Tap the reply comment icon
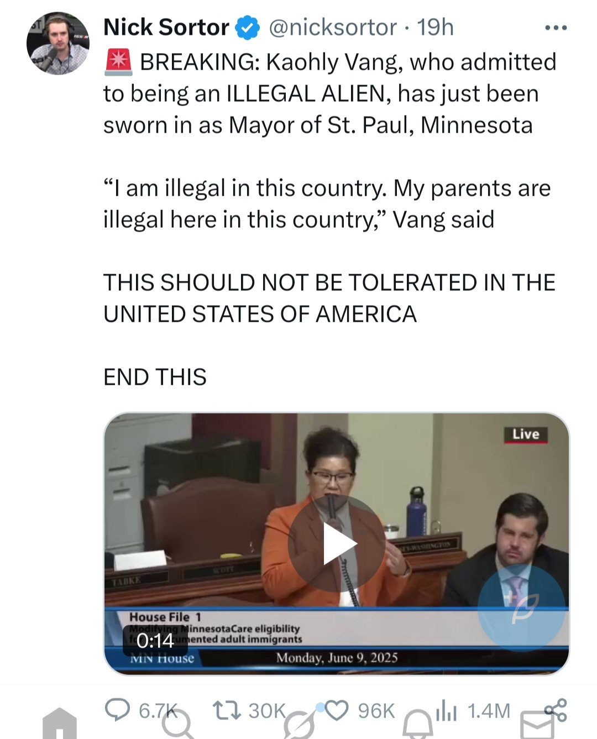This screenshot has width=597, height=739. (x=117, y=710)
